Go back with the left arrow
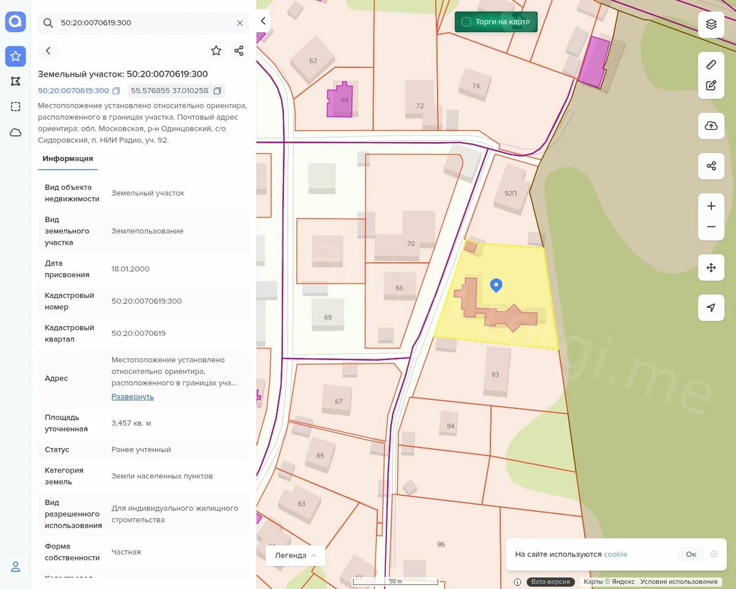 click(x=48, y=51)
